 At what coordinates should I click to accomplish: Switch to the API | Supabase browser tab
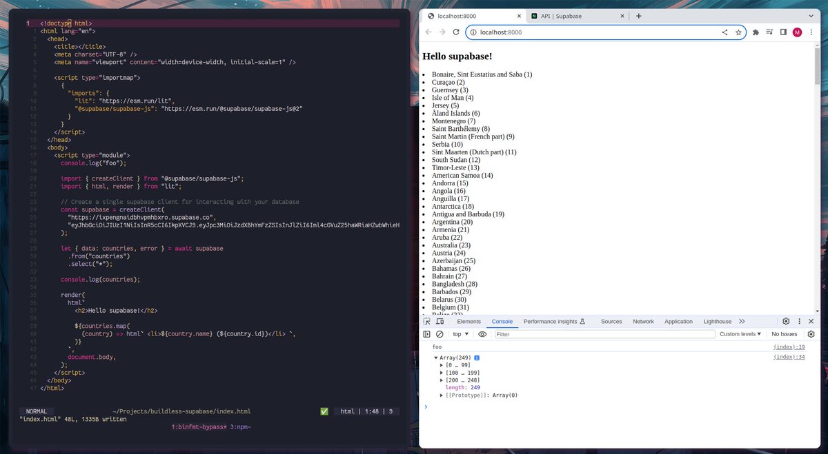[577, 16]
